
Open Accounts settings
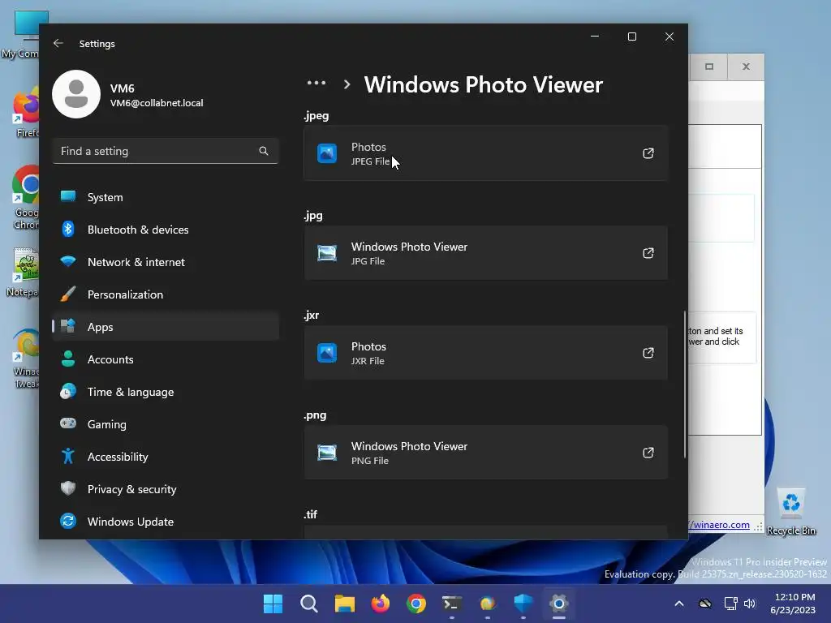[x=166, y=359]
